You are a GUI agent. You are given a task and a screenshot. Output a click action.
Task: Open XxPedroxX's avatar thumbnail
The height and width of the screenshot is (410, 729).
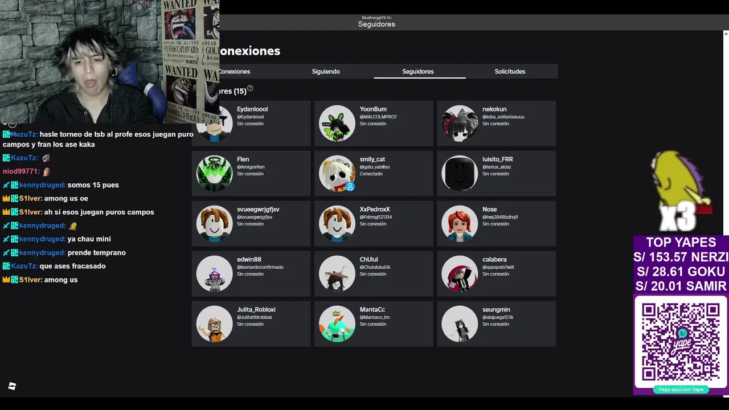click(337, 224)
